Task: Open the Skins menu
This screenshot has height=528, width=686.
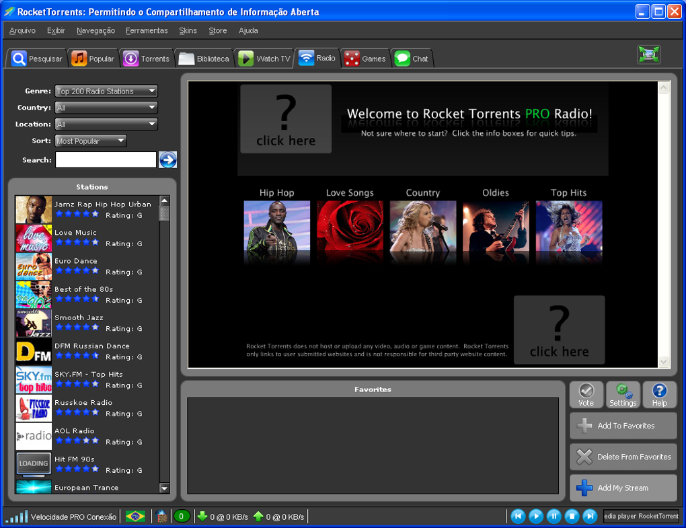Action: pos(188,31)
